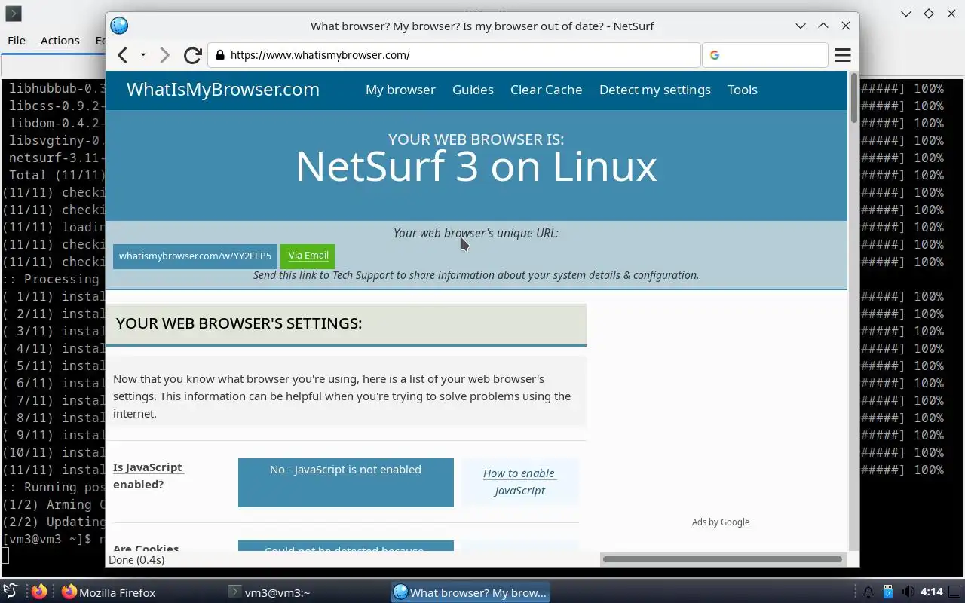
Task: Open WhatIsMyBrowser.com home link
Action: pos(223,89)
